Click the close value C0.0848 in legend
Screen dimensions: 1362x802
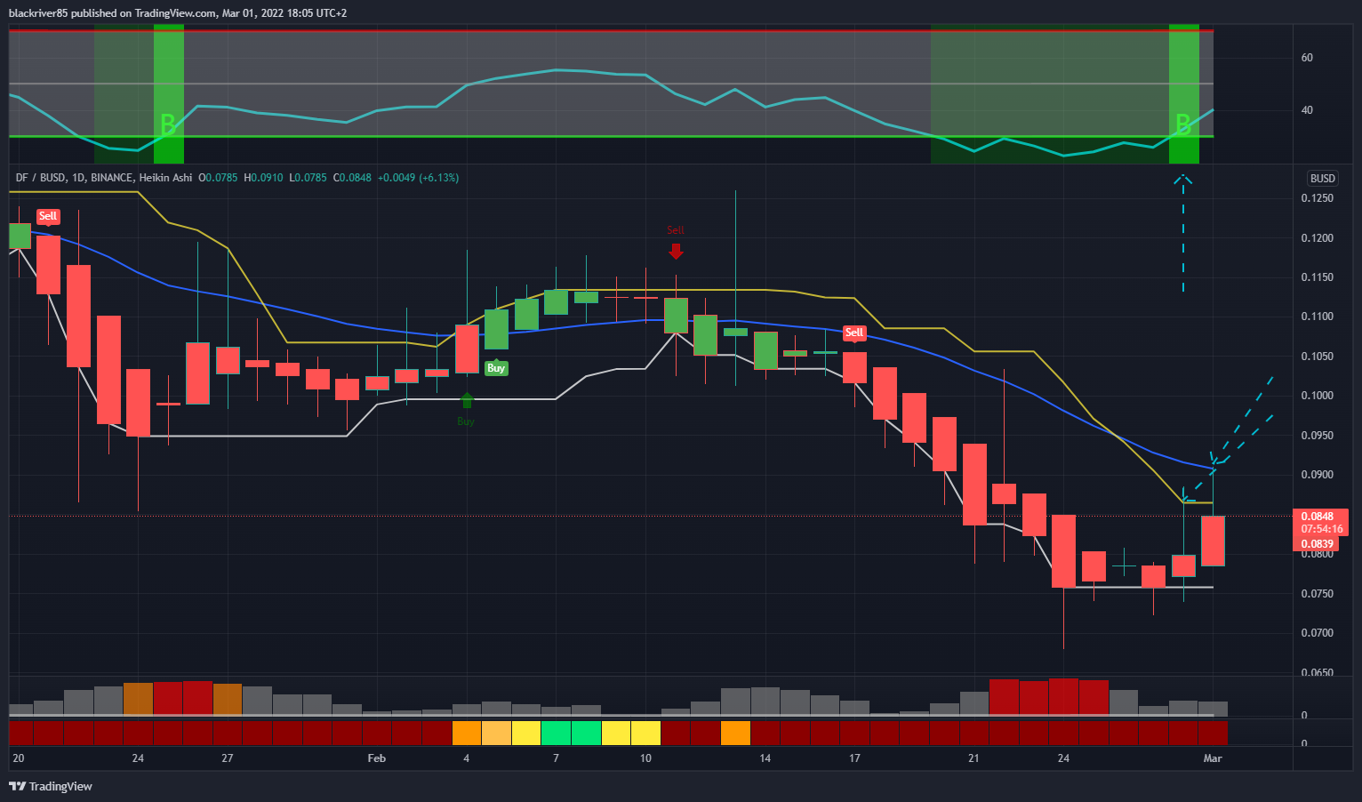[x=353, y=178]
